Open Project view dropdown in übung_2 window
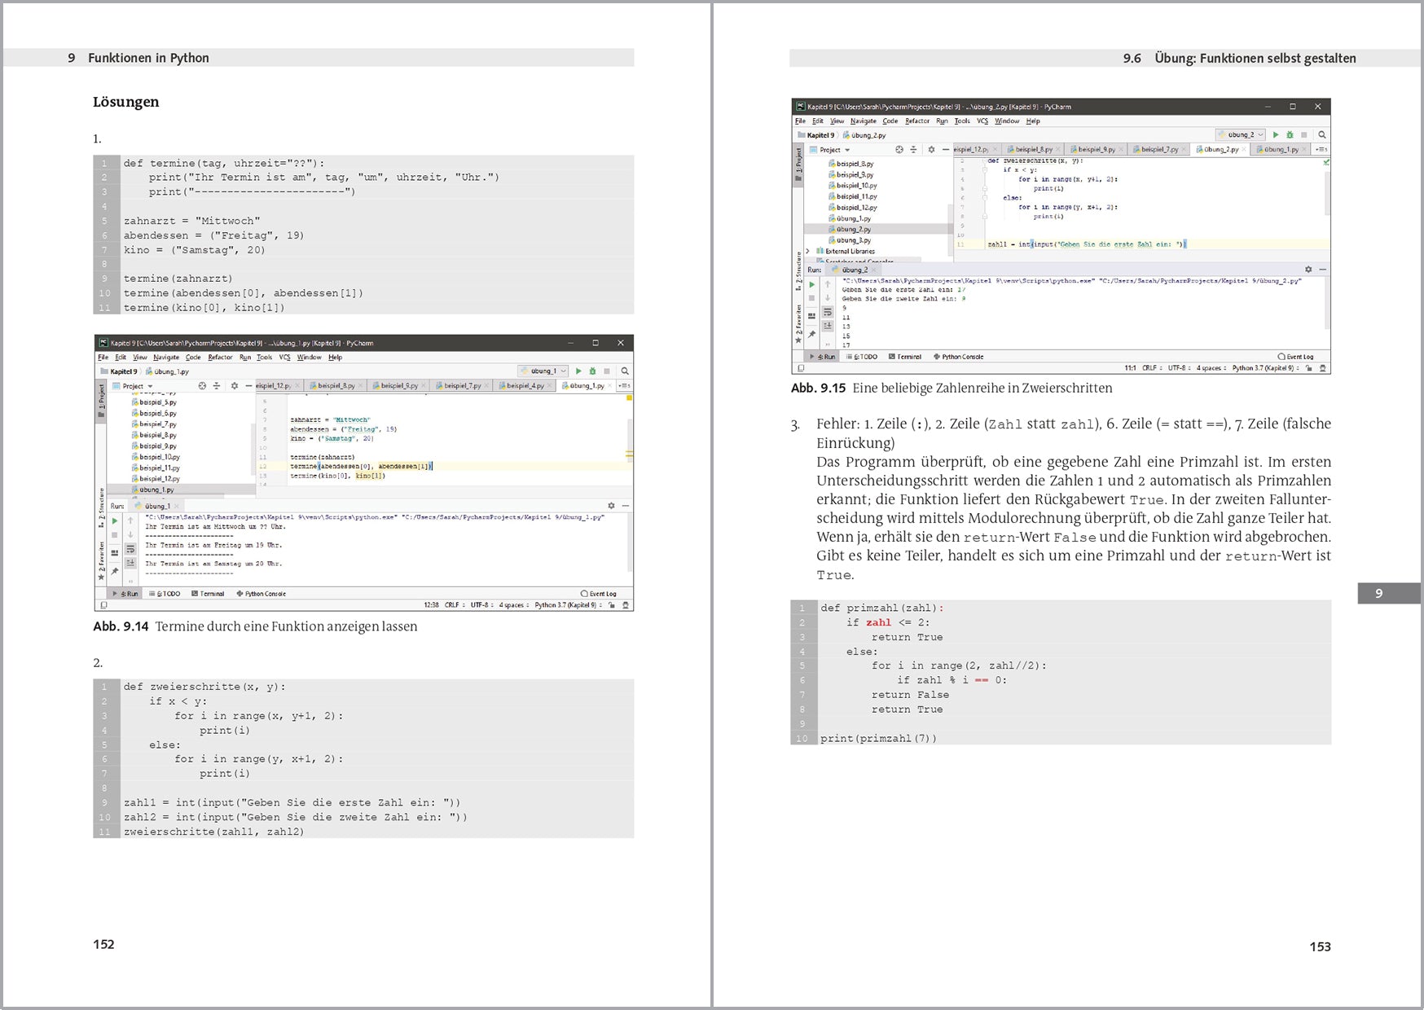This screenshot has width=1424, height=1010. coord(847,150)
